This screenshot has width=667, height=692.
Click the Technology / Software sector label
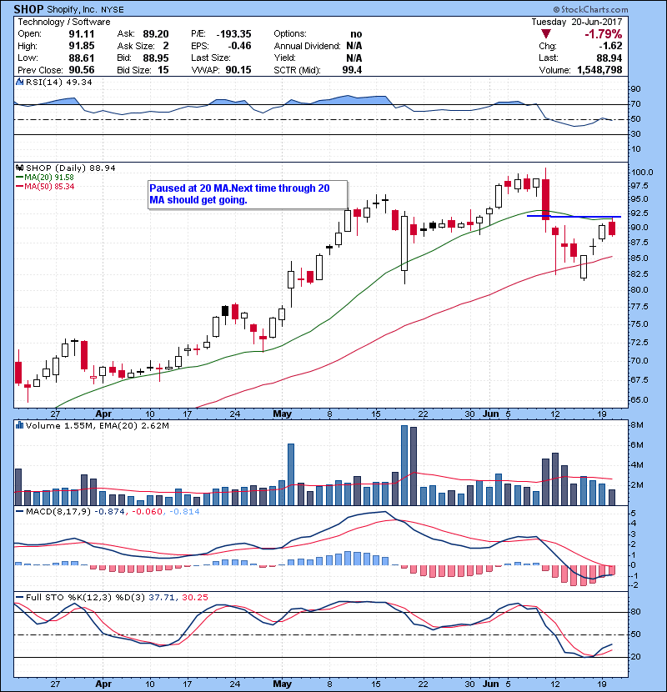(64, 22)
